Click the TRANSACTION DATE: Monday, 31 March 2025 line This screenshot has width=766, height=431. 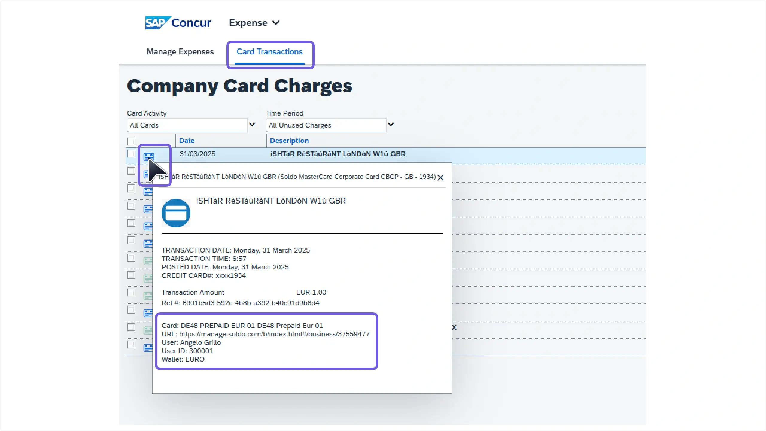pyautogui.click(x=236, y=250)
